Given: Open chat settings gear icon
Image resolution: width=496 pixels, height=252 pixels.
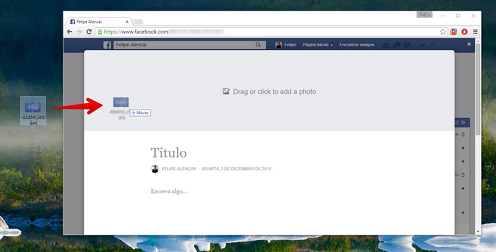Looking at the screenshot, I should coord(463,122).
